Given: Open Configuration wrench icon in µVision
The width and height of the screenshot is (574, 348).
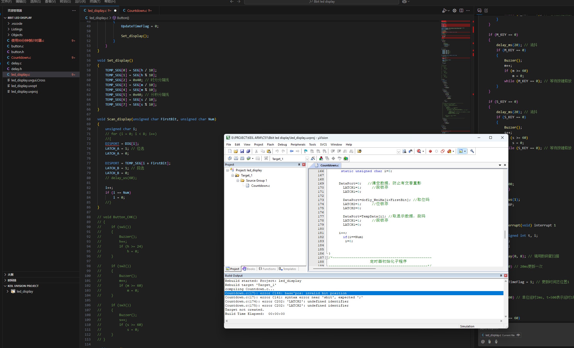Looking at the screenshot, I should click(x=472, y=151).
